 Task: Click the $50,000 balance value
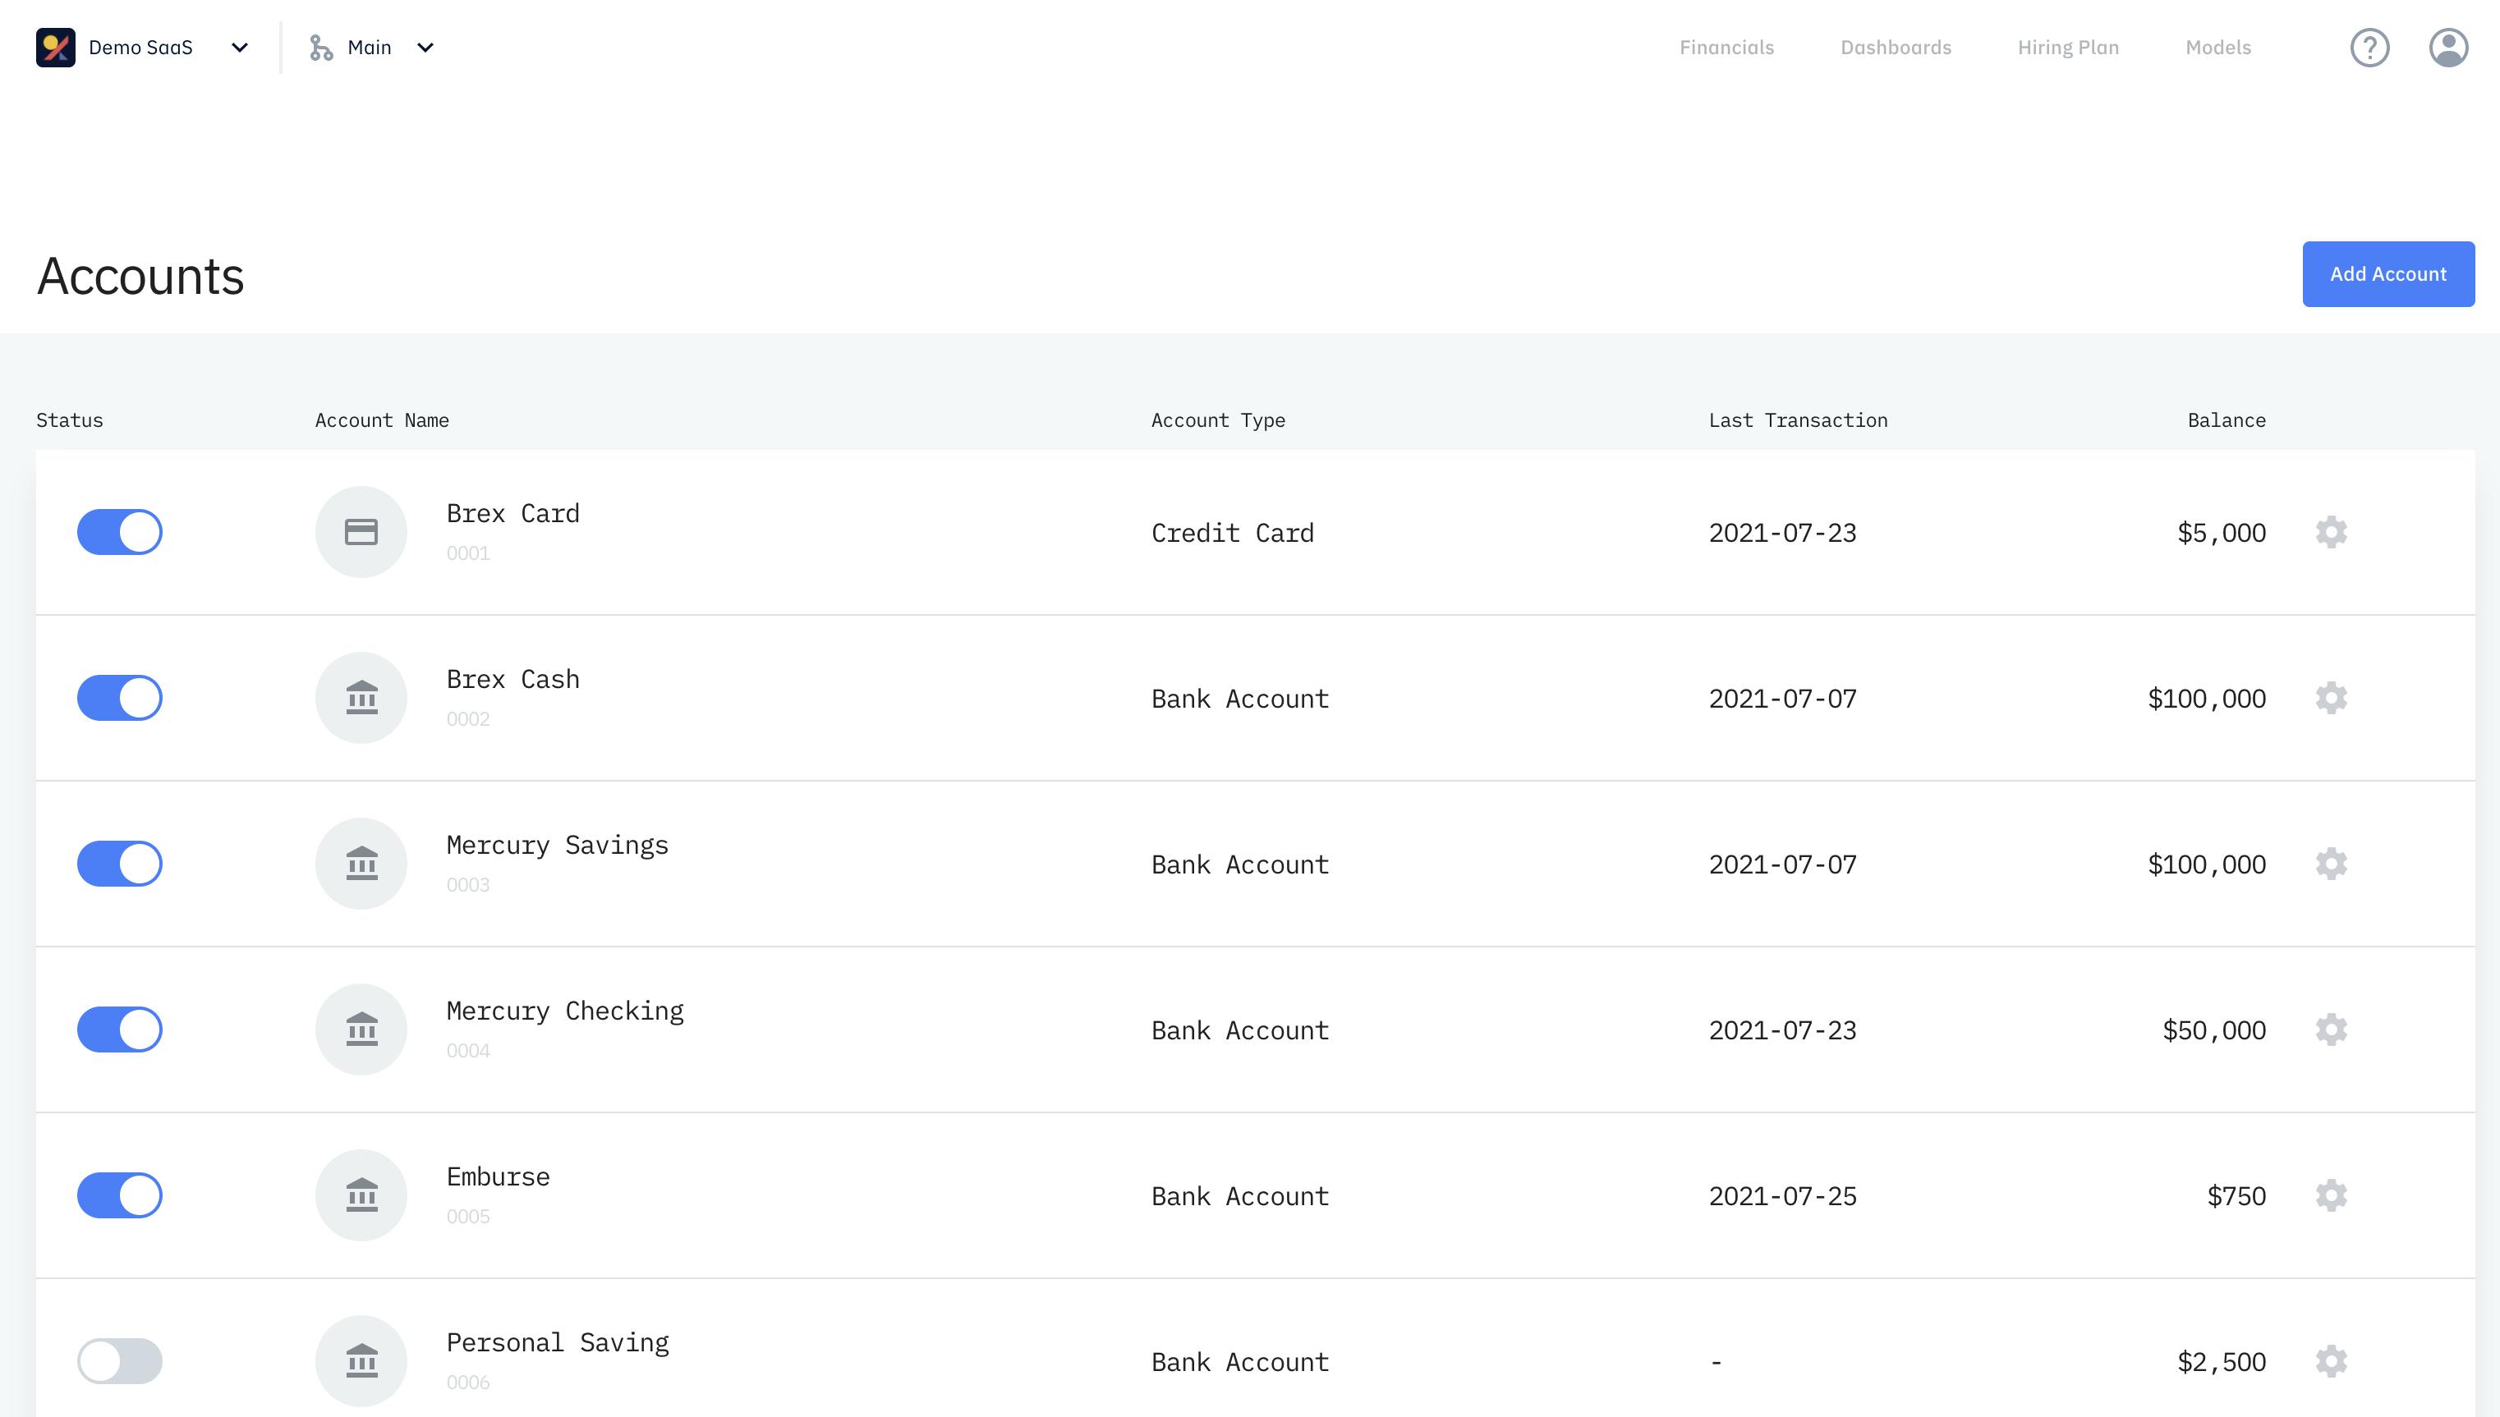click(x=2214, y=1030)
